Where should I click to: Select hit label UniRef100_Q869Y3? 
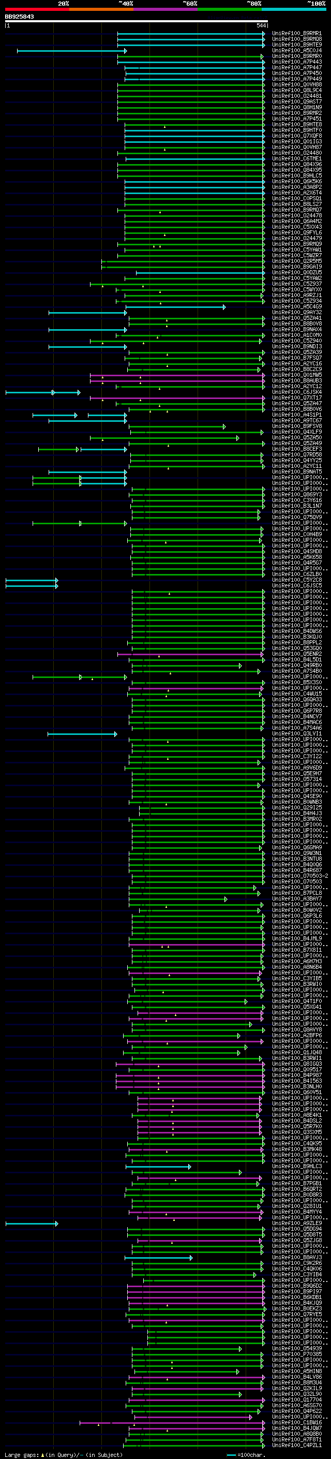click(x=296, y=494)
